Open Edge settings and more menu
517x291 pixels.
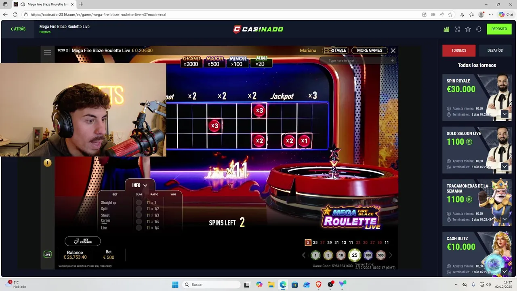pyautogui.click(x=491, y=15)
